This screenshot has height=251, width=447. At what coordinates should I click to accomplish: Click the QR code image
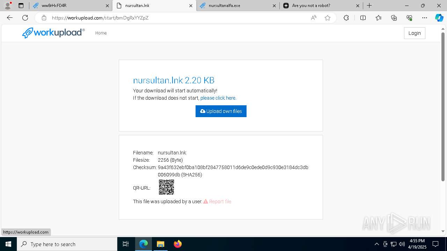tap(166, 187)
